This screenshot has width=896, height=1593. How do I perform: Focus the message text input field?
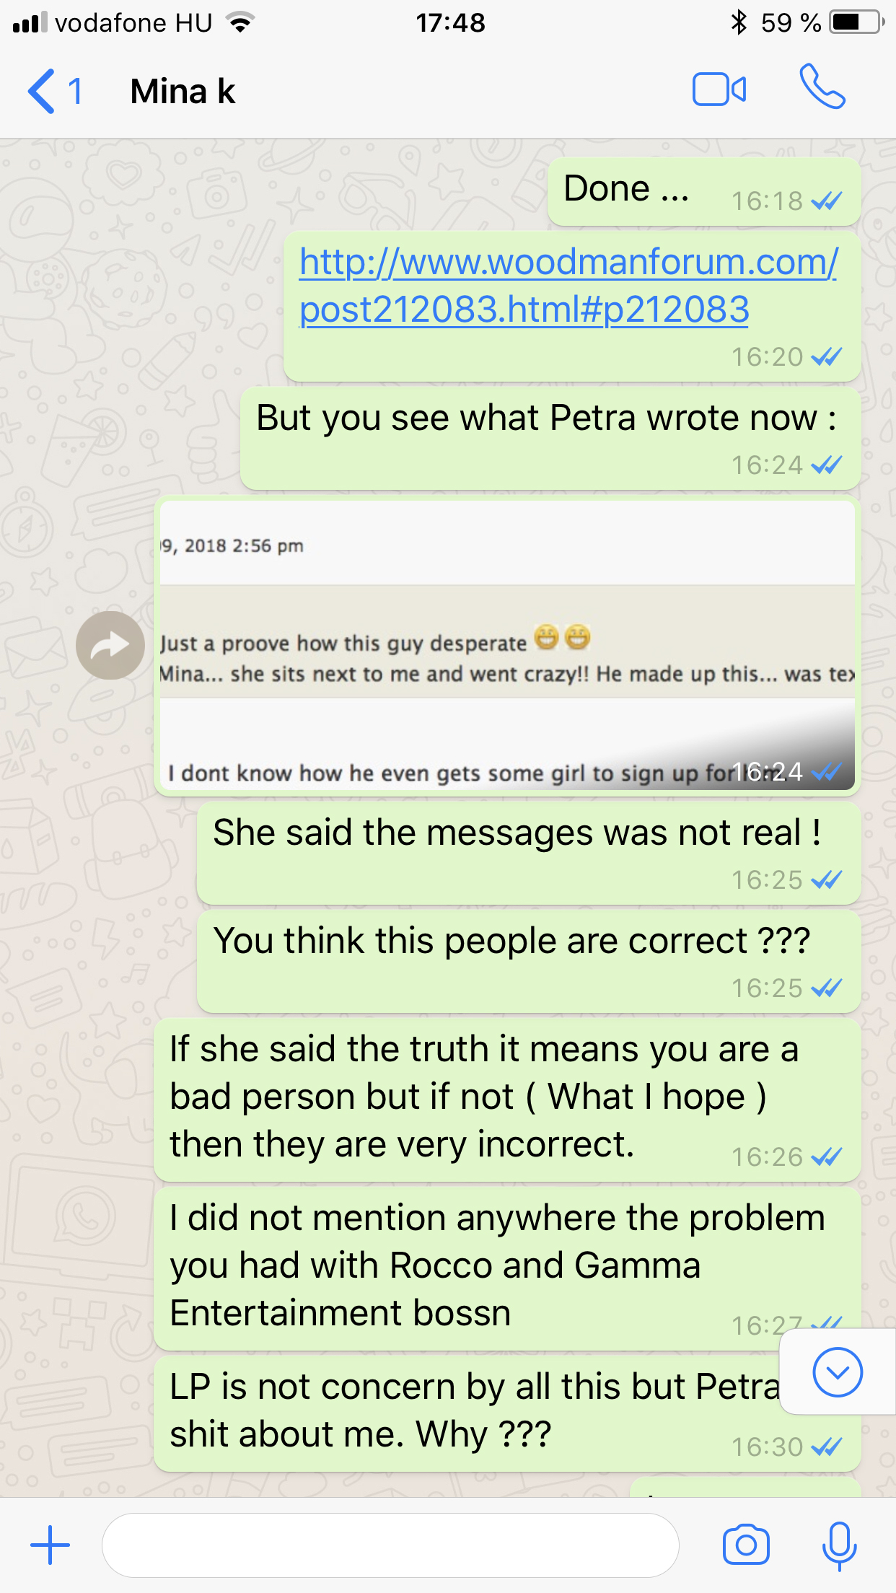[x=390, y=1545]
